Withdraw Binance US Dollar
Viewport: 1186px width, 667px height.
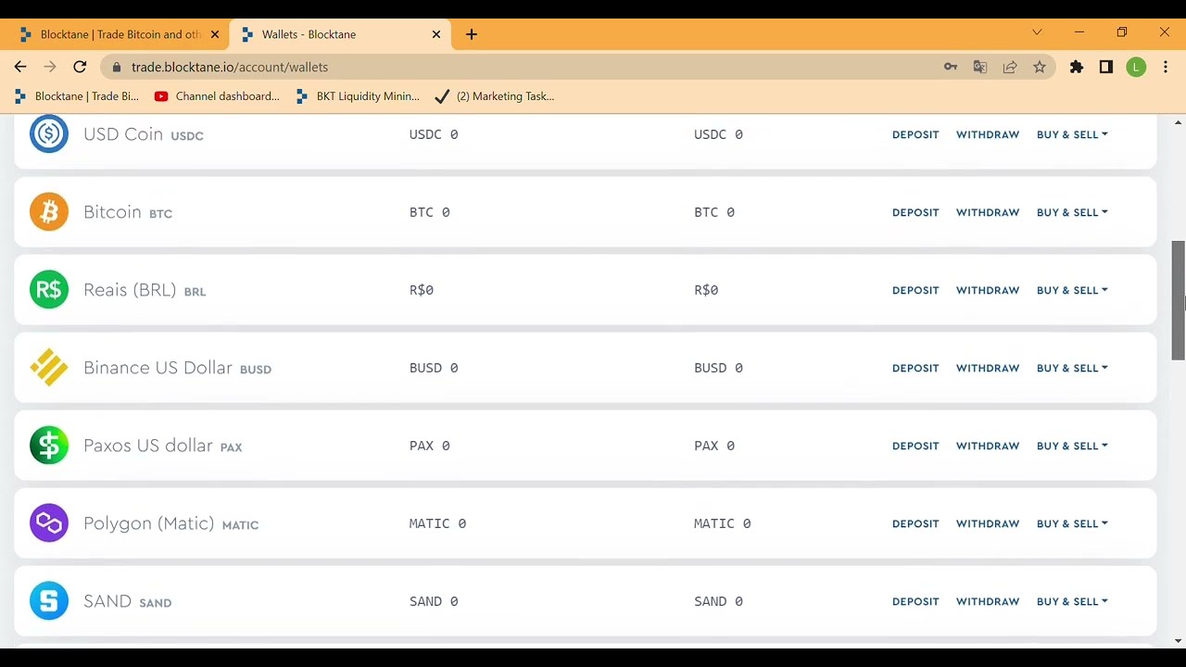[x=988, y=368]
